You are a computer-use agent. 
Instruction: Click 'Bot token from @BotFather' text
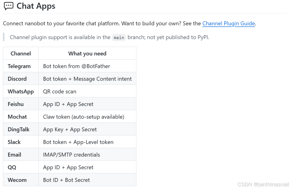[77, 66]
